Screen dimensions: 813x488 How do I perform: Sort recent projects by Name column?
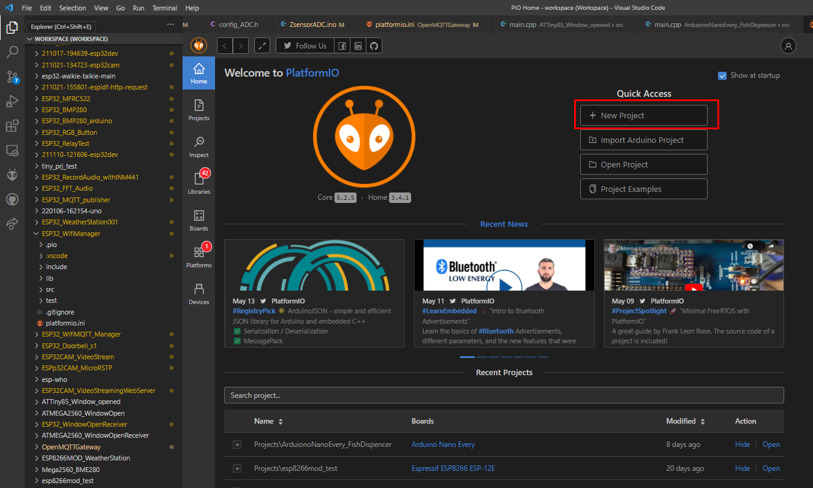pyautogui.click(x=268, y=421)
